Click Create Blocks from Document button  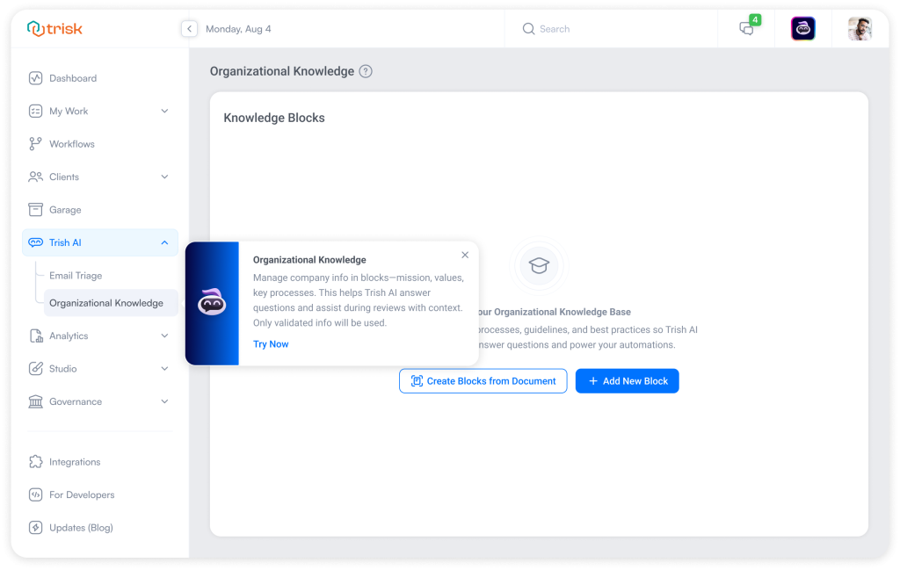483,381
